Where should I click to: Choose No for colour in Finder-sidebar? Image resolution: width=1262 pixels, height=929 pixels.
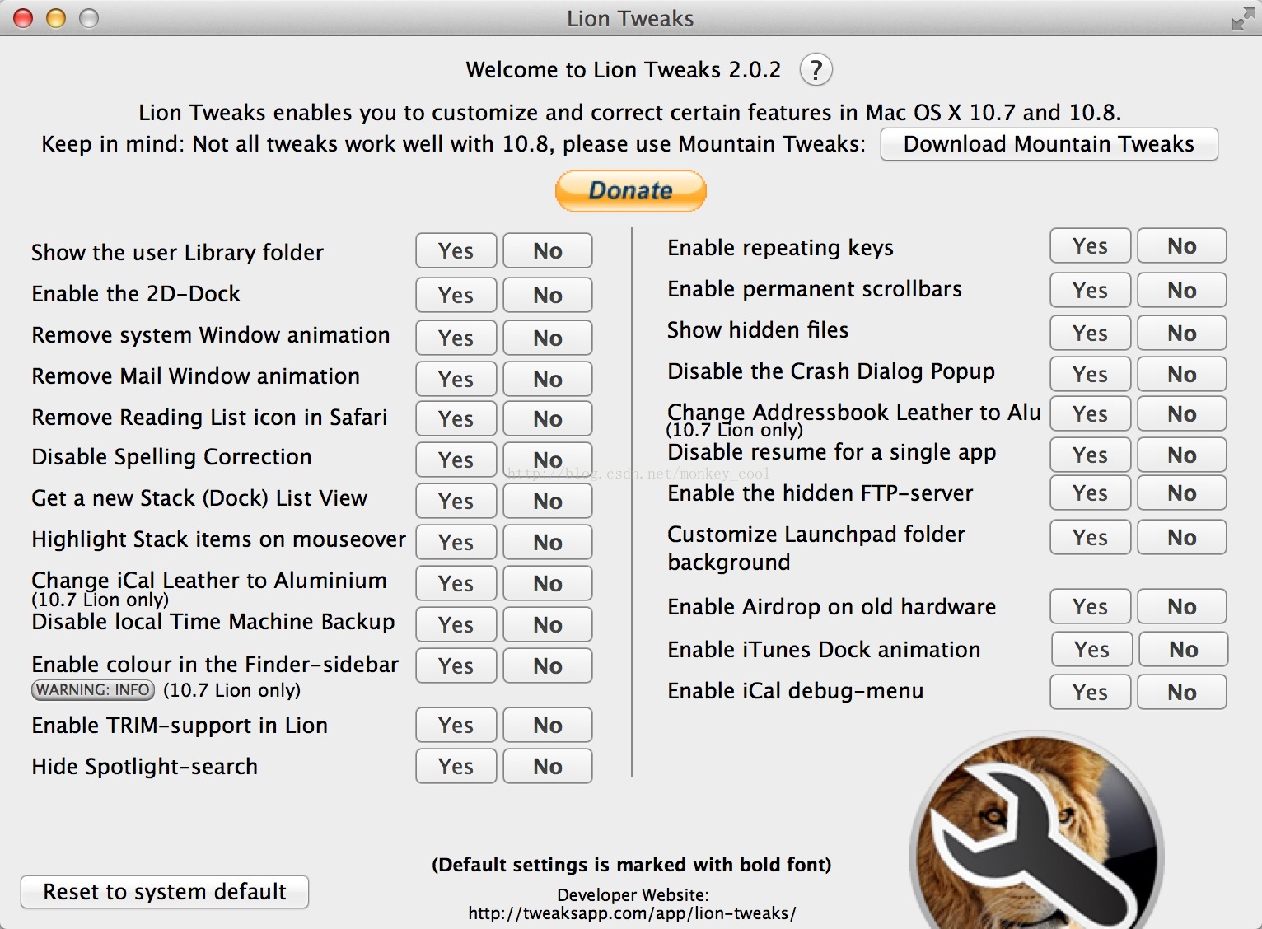click(x=548, y=666)
